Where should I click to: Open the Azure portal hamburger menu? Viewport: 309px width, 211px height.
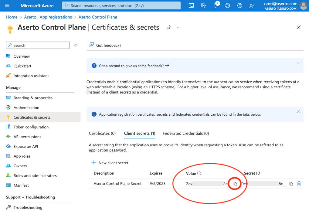pos(8,5)
